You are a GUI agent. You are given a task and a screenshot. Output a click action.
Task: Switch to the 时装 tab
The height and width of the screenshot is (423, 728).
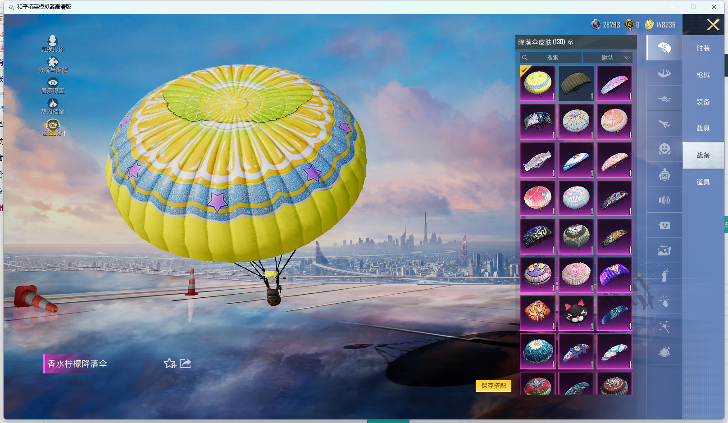703,48
